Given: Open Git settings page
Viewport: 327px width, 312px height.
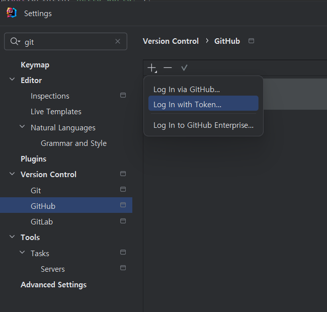Looking at the screenshot, I should click(x=36, y=191).
